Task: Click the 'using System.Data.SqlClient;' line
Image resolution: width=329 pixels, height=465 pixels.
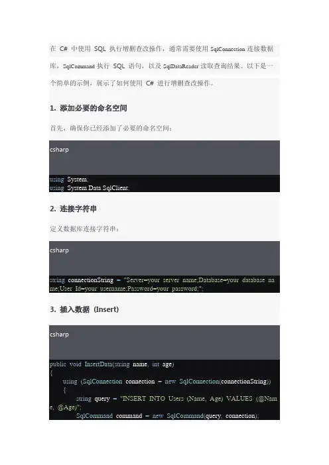Action: coord(90,188)
